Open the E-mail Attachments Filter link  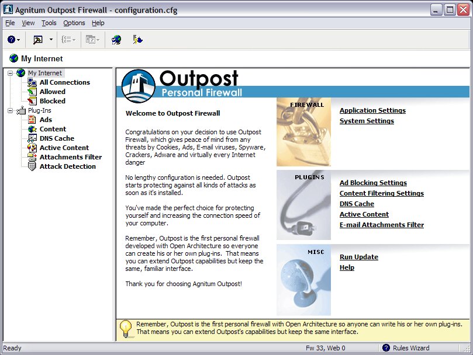382,225
